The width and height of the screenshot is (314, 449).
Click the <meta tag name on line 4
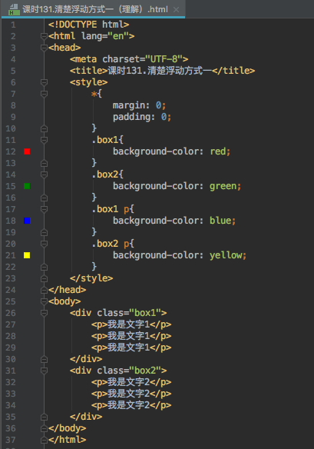84,59
